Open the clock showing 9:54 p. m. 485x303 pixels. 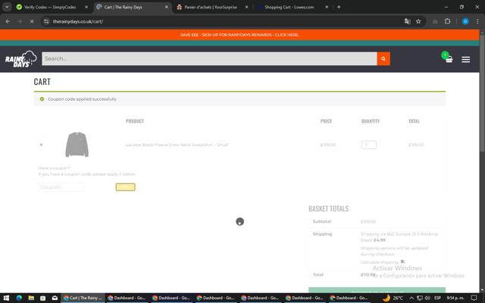pyautogui.click(x=455, y=298)
